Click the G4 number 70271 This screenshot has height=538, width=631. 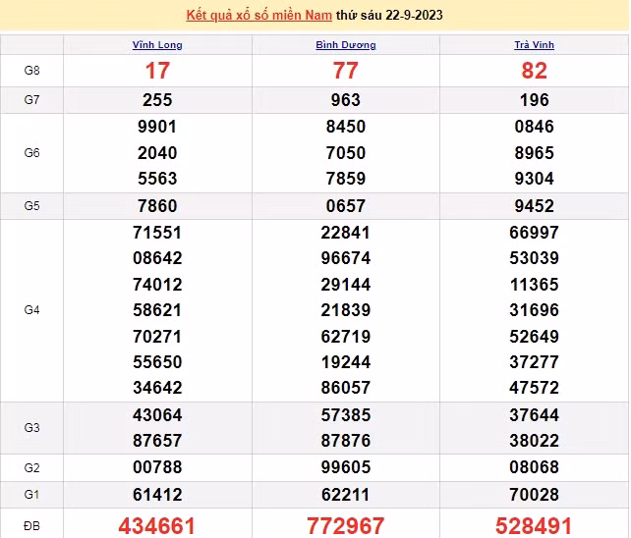click(157, 337)
